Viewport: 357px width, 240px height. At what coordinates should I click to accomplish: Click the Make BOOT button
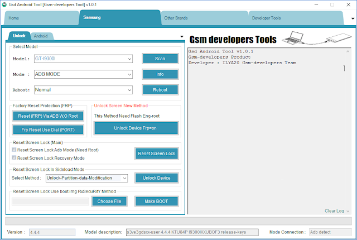[x=156, y=201]
